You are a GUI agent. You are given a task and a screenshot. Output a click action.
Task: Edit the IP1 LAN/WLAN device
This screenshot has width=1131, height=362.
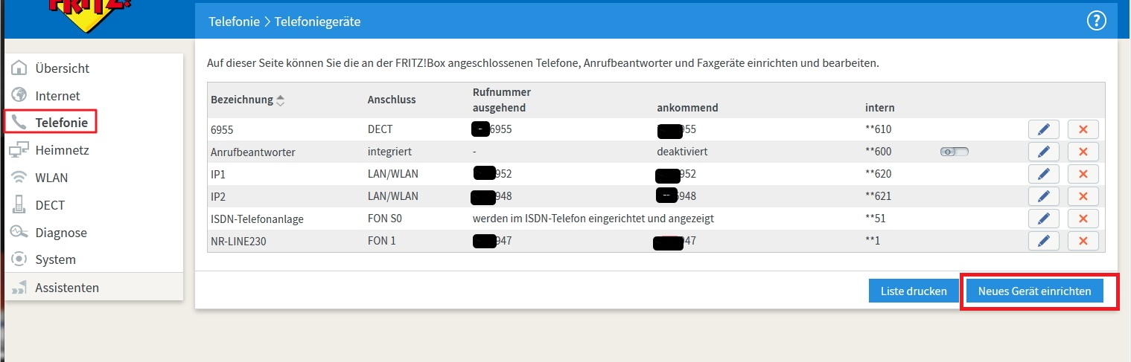tap(1044, 174)
